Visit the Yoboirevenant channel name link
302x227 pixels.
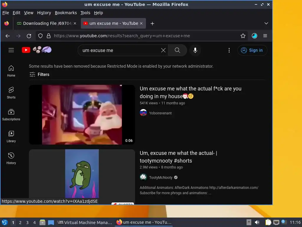click(160, 113)
